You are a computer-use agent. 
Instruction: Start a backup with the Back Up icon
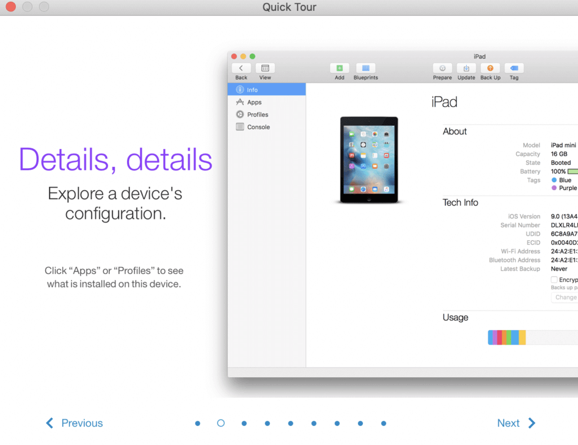490,68
